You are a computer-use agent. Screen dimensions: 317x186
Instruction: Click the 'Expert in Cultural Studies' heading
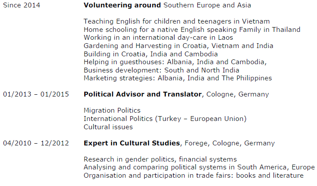pyautogui.click(x=132, y=143)
